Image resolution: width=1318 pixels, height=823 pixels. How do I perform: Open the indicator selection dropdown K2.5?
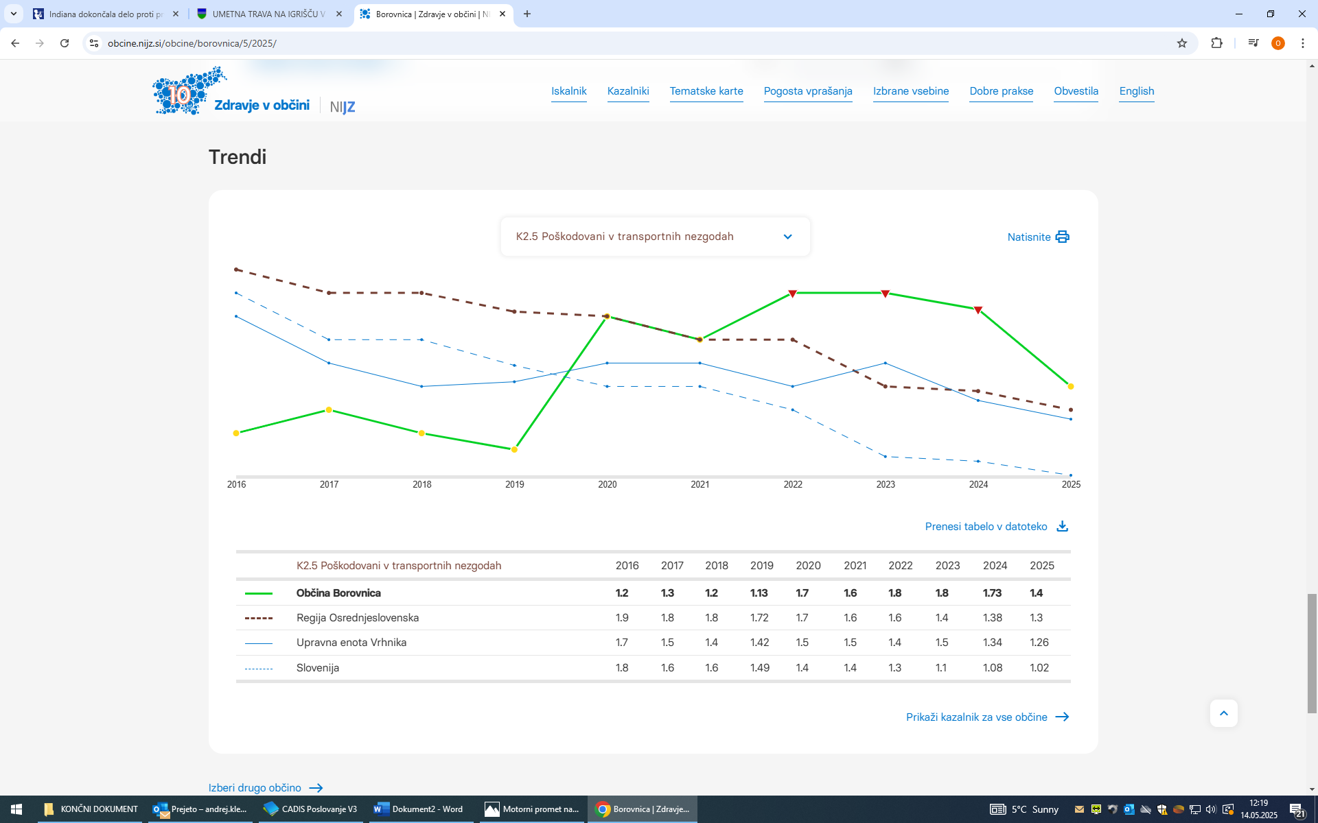click(655, 237)
